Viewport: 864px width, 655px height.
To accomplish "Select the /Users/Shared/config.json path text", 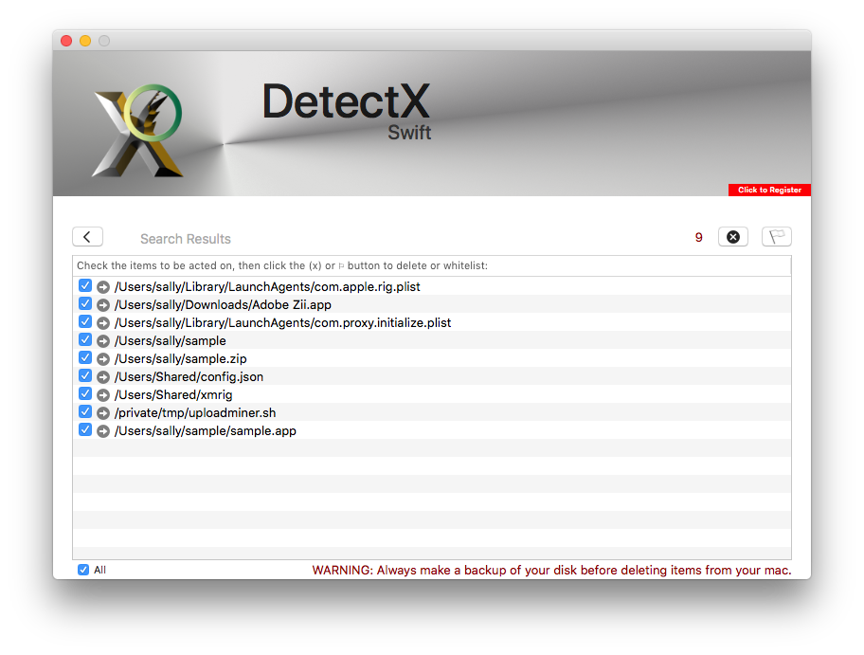I will pyautogui.click(x=189, y=377).
